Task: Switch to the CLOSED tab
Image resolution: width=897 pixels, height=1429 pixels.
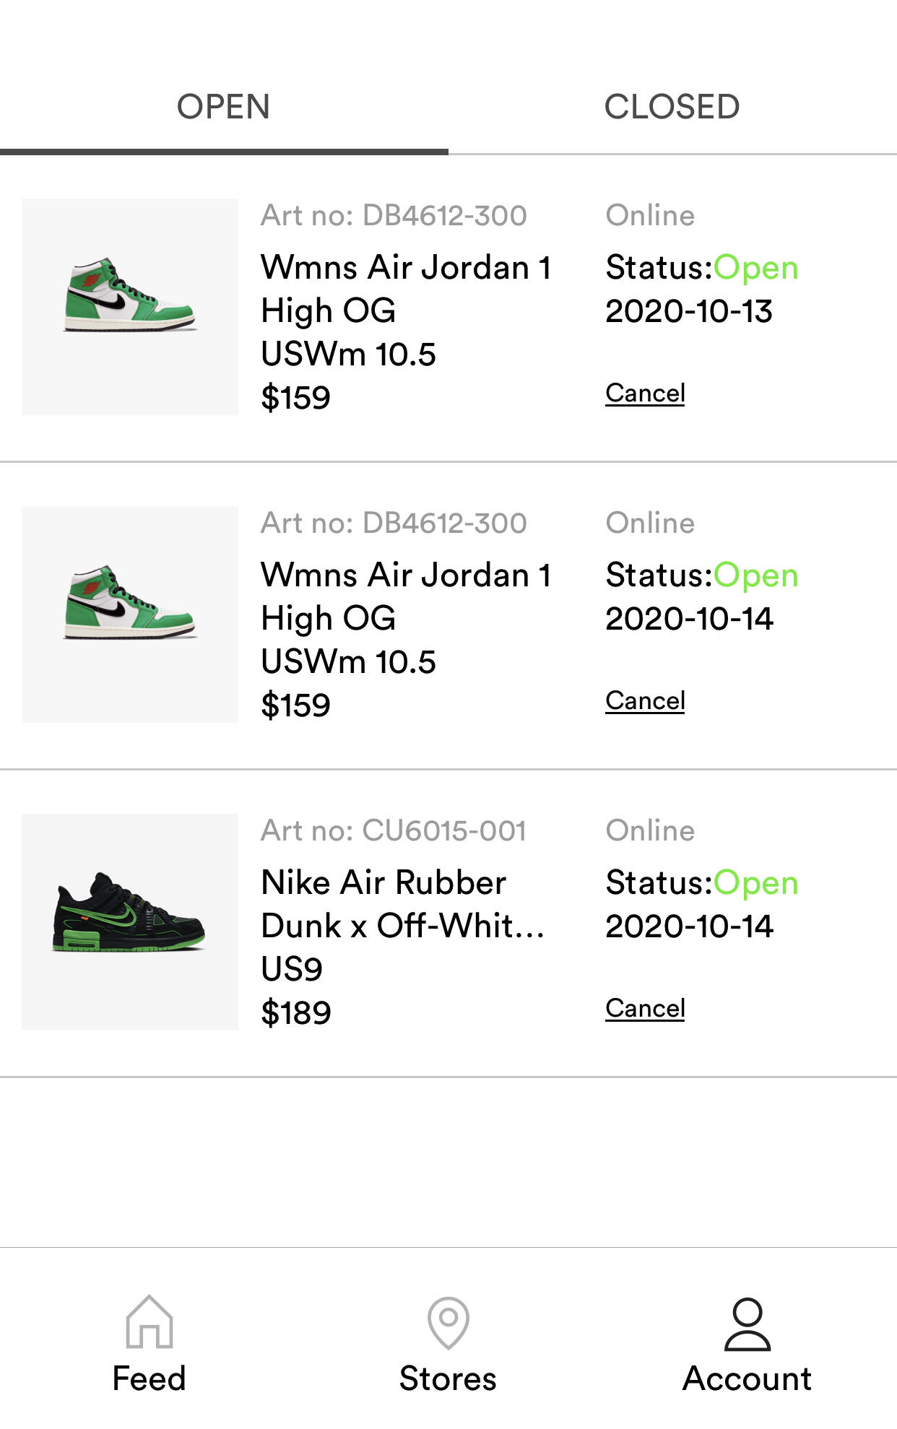Action: tap(672, 107)
